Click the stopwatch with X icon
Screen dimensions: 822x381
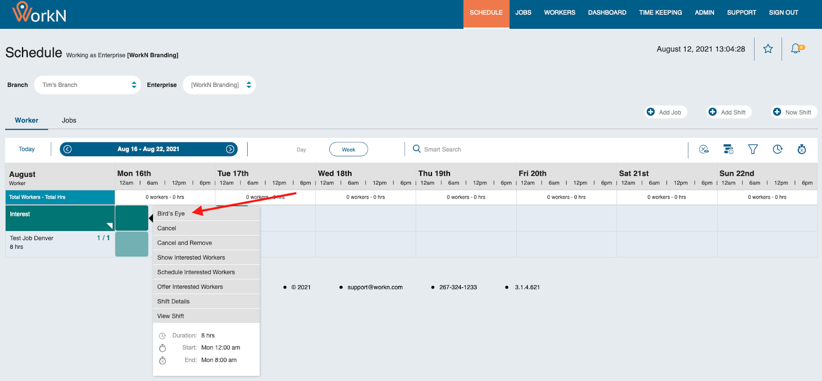click(x=802, y=149)
